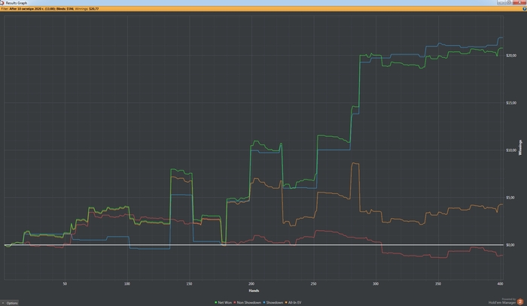Viewport: 527px width, 306px height.
Task: Click the 50 hands axis tick label
Action: point(65,284)
